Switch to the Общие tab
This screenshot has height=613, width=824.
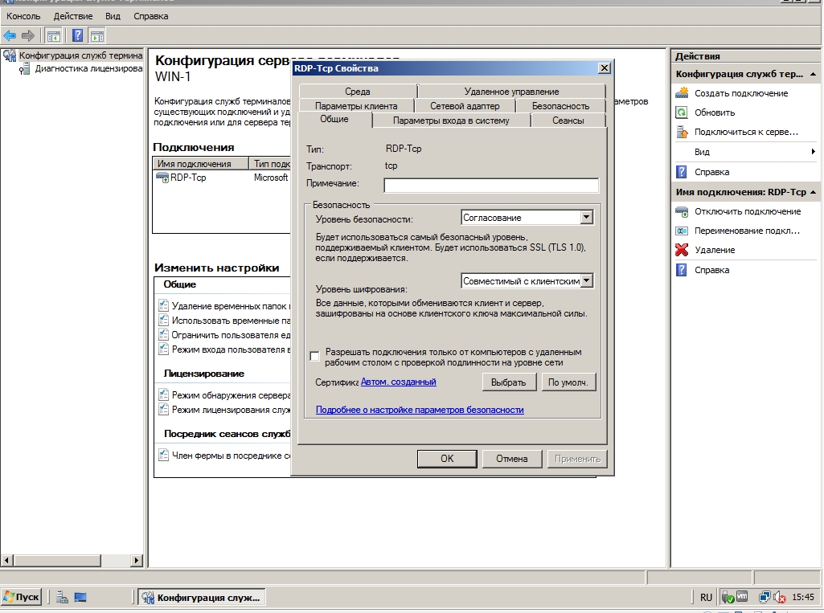(334, 119)
